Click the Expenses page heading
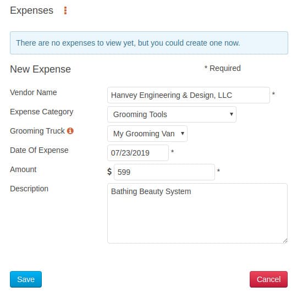 pyautogui.click(x=31, y=10)
